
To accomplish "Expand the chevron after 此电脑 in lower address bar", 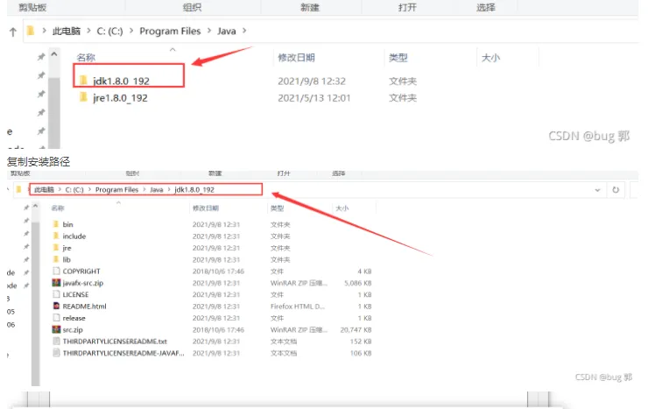I will (60, 190).
